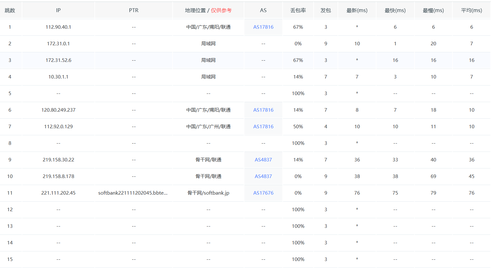The width and height of the screenshot is (491, 268).
Task: Click IP address 112.90.40.1 in hop 1
Action: pos(58,27)
